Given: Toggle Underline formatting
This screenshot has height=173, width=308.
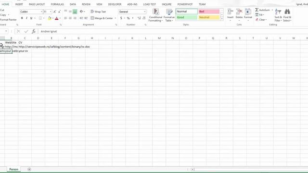Looking at the screenshot, I should pyautogui.click(x=31, y=18).
